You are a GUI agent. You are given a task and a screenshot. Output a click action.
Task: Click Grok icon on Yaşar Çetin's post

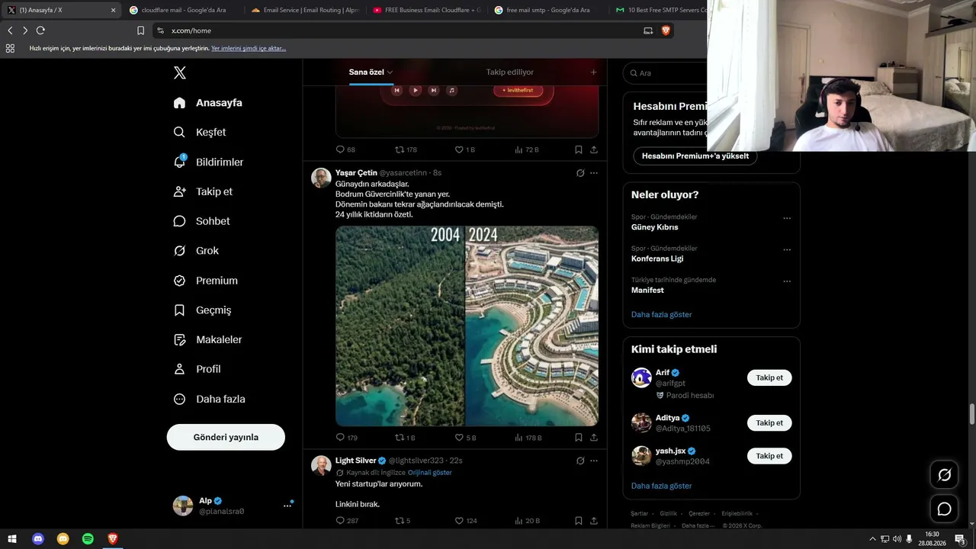(580, 173)
